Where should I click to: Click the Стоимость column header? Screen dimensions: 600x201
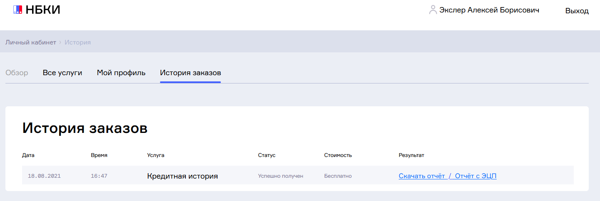tap(338, 155)
